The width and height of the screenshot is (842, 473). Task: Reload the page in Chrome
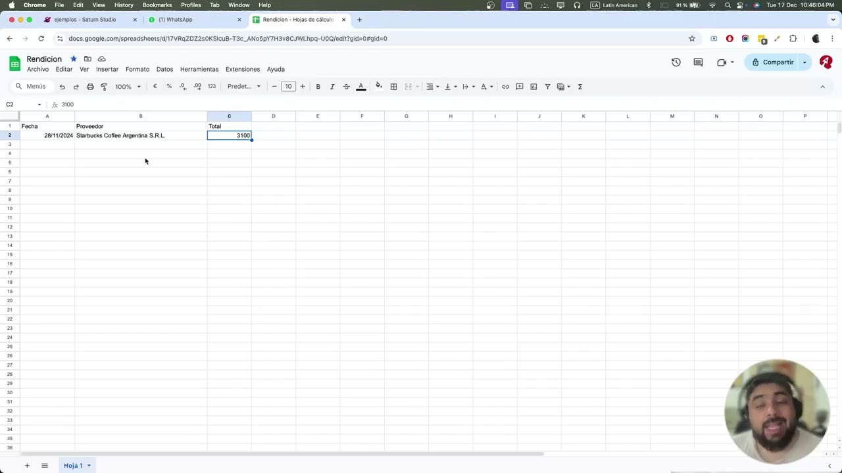coord(41,39)
